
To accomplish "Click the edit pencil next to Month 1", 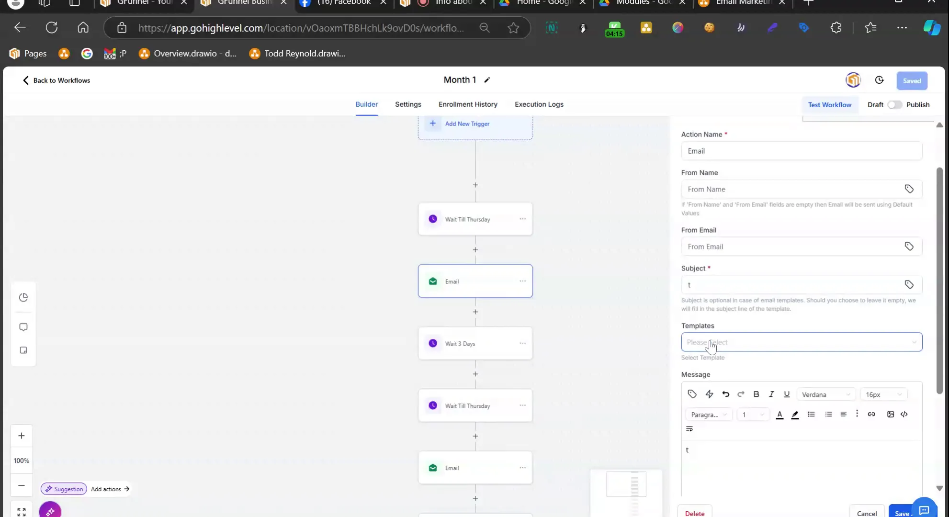I will (x=487, y=80).
